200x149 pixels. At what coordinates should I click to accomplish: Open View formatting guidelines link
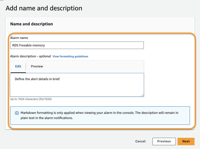70,56
